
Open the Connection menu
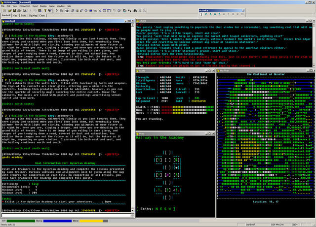[25, 6]
